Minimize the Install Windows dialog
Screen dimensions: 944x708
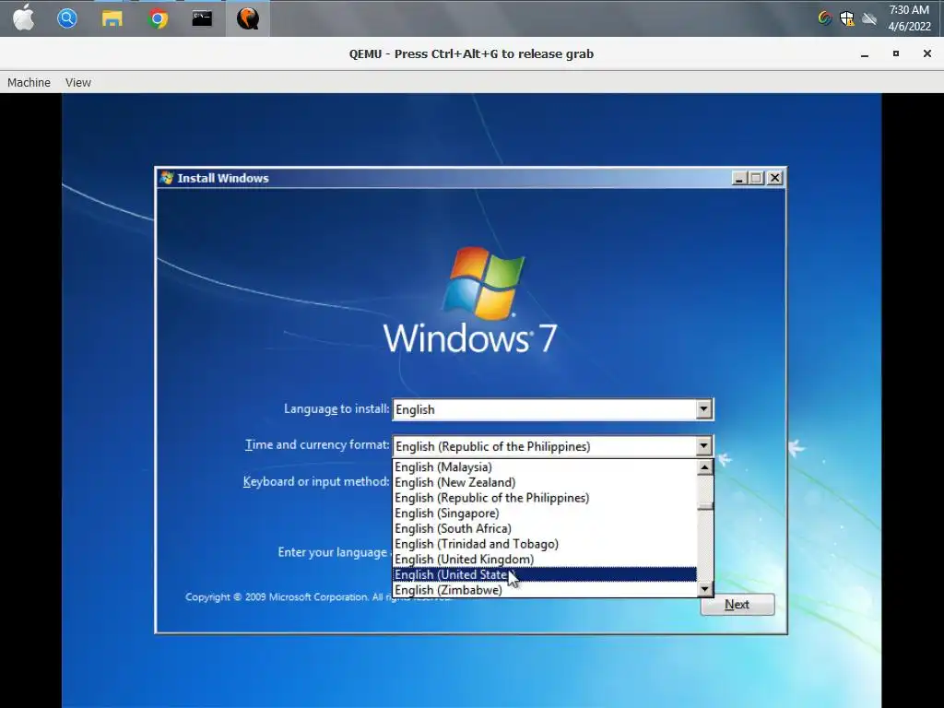[x=739, y=178]
